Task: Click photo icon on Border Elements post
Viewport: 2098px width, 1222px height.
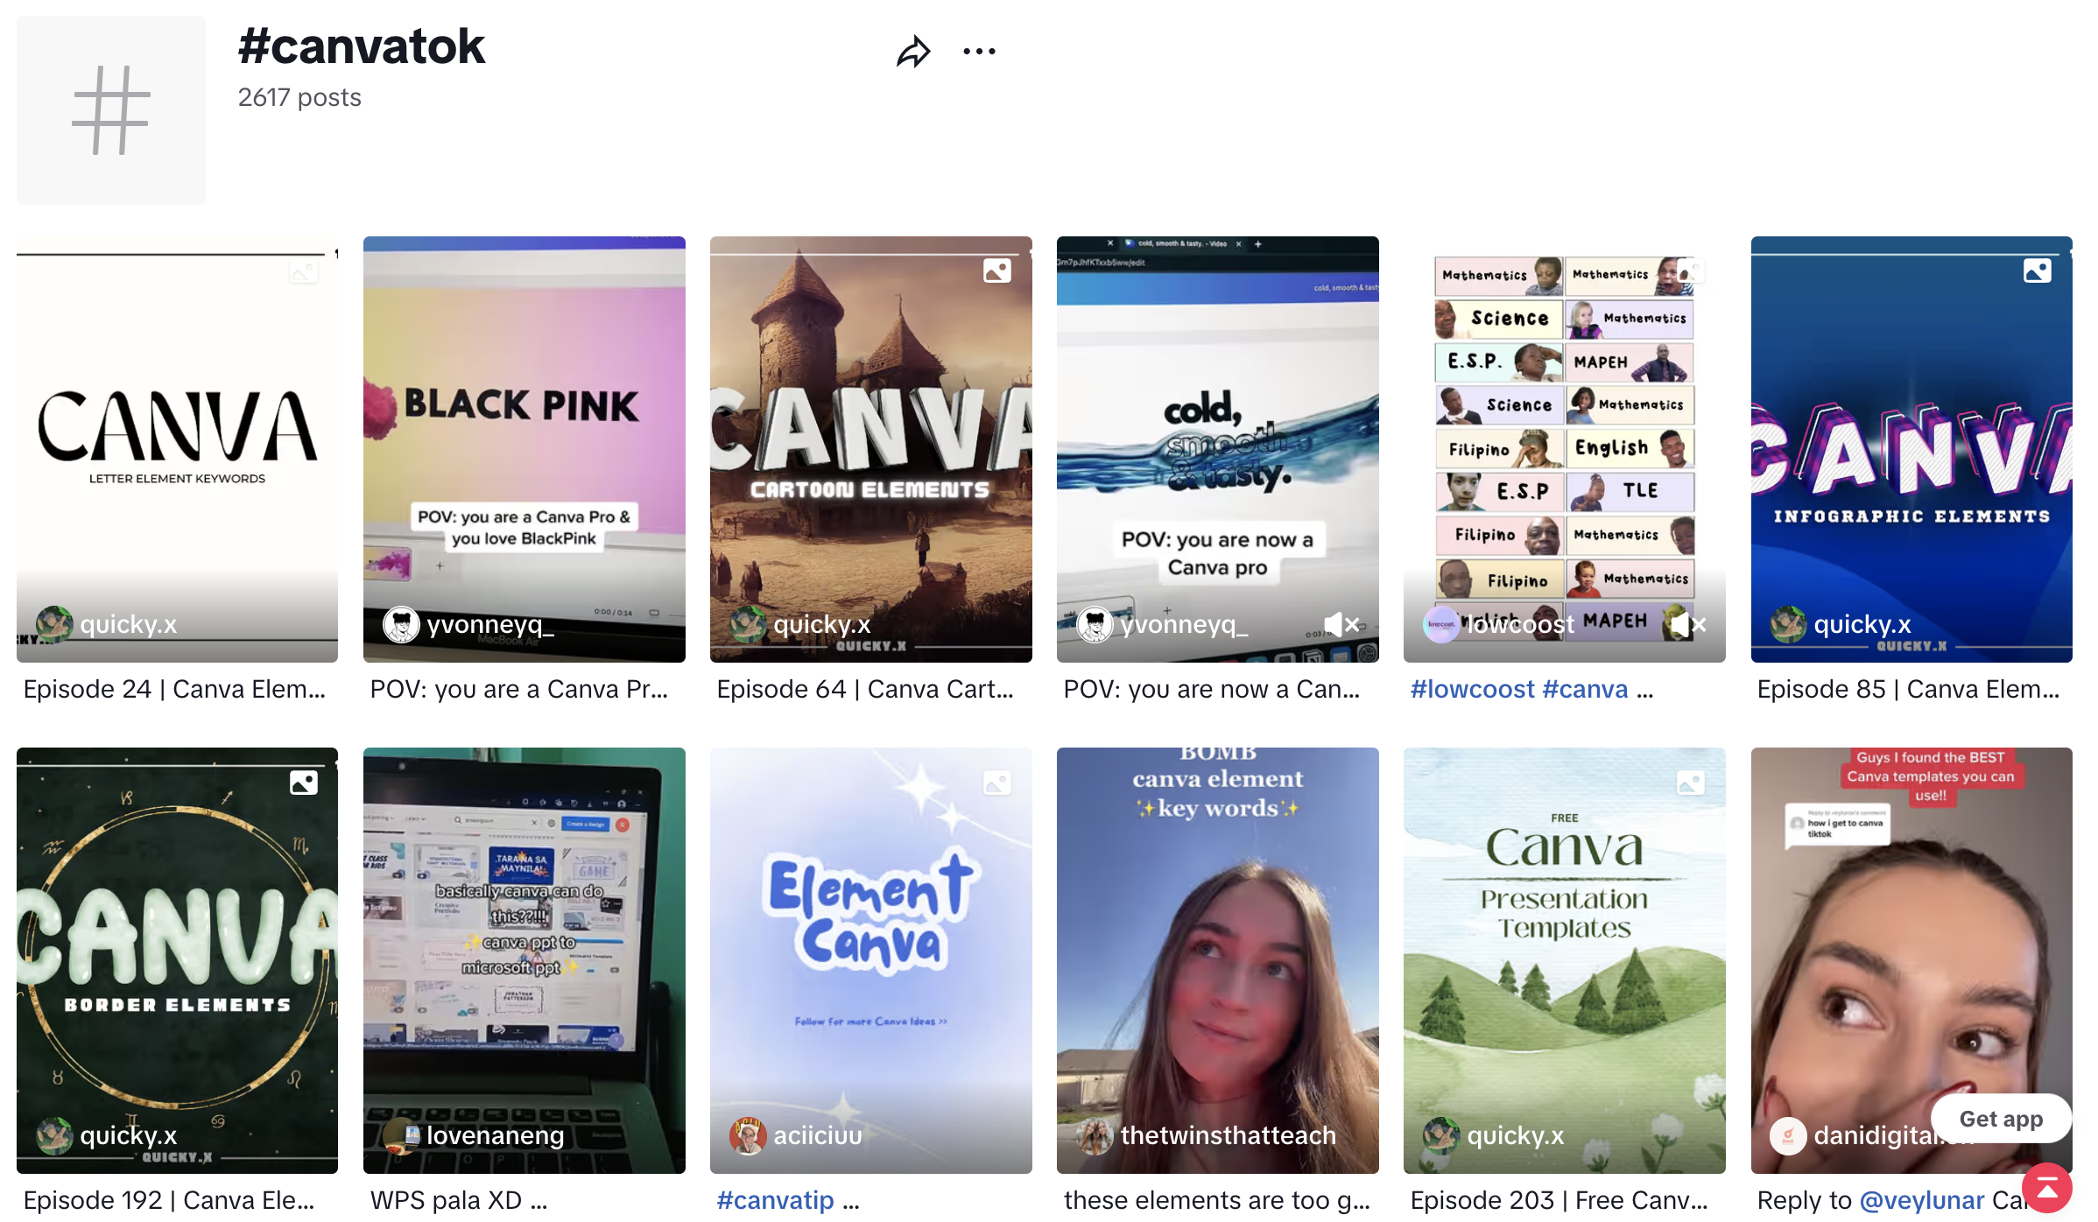Action: click(303, 782)
